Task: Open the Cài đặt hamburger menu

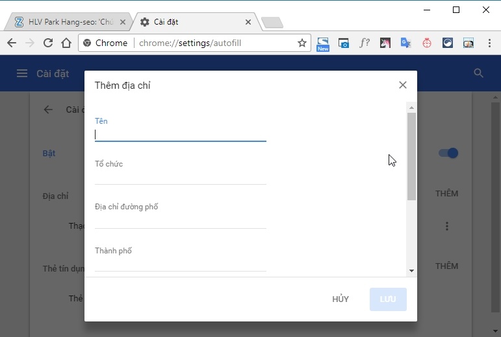Action: point(22,74)
